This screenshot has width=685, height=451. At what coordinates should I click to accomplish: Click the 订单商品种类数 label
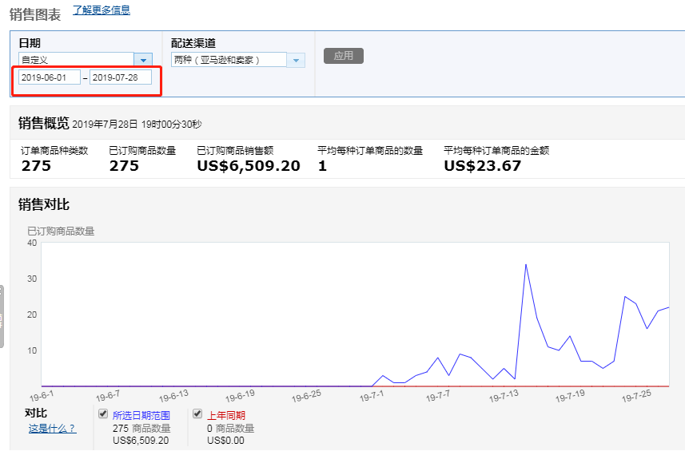tap(54, 151)
